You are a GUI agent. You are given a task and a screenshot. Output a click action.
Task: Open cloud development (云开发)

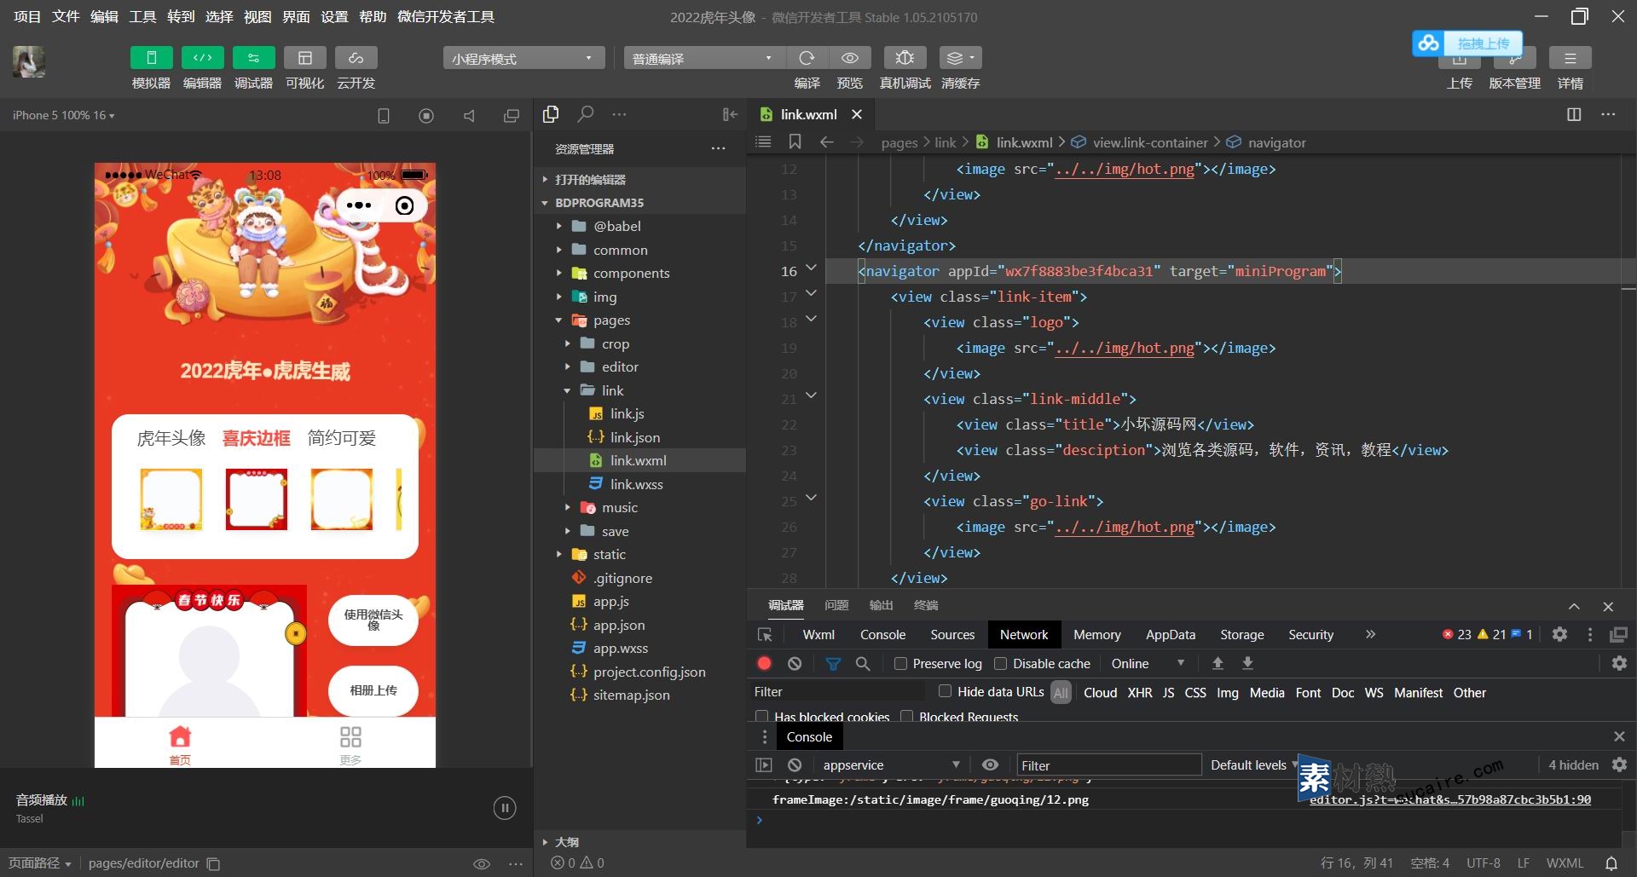pos(356,58)
